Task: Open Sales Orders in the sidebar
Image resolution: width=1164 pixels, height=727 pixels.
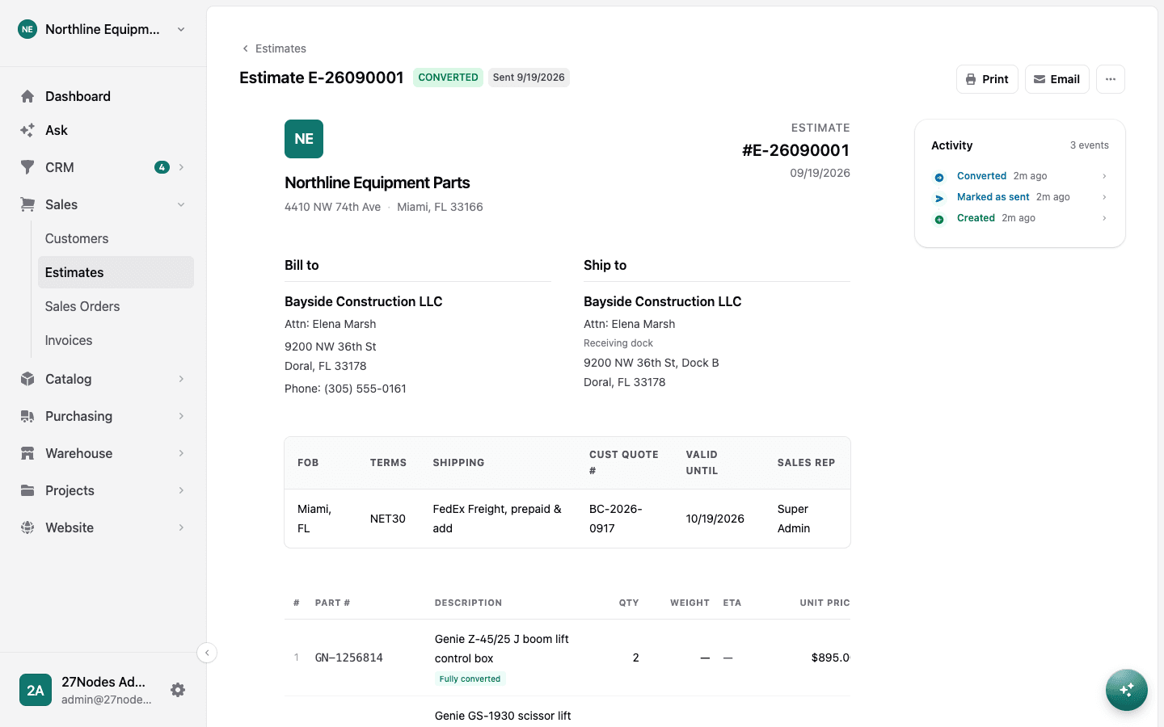Action: 116,306
